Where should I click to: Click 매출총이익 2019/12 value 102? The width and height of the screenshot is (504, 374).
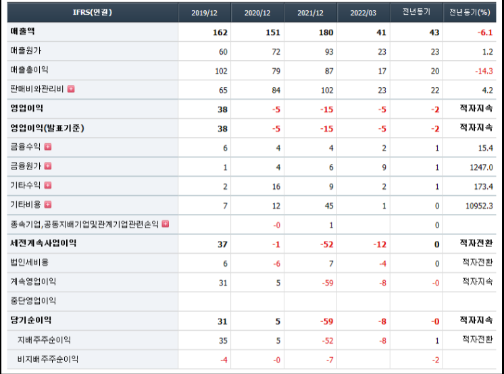point(221,71)
